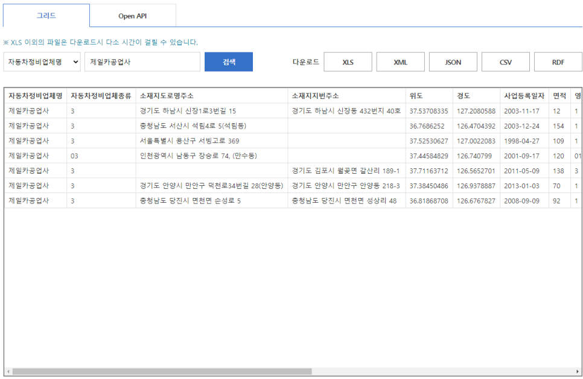583x379 pixels.
Task: Click longitude value 126.740799
Action: point(474,156)
